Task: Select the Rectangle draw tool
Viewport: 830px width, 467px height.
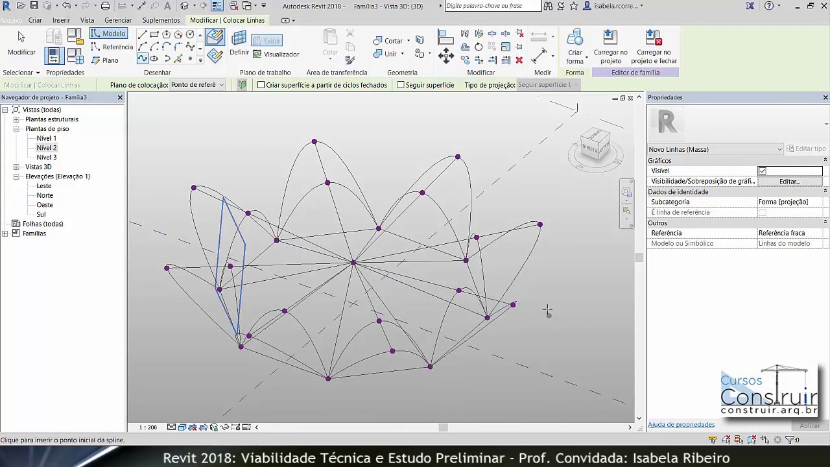Action: (154, 35)
